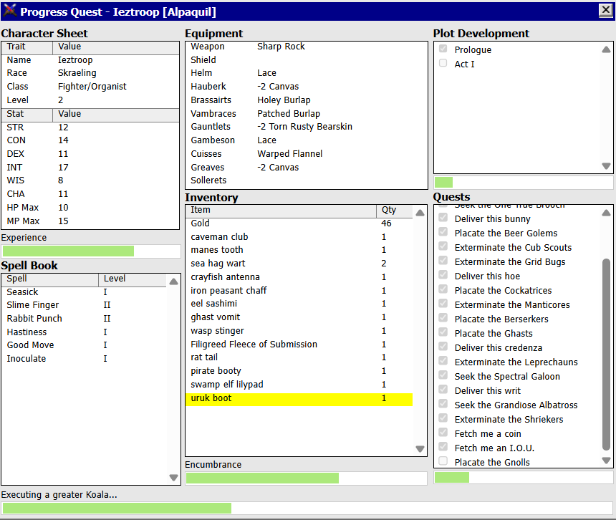This screenshot has height=520, width=616.
Task: Click Quests list scroll up arrow
Action: tap(606, 213)
